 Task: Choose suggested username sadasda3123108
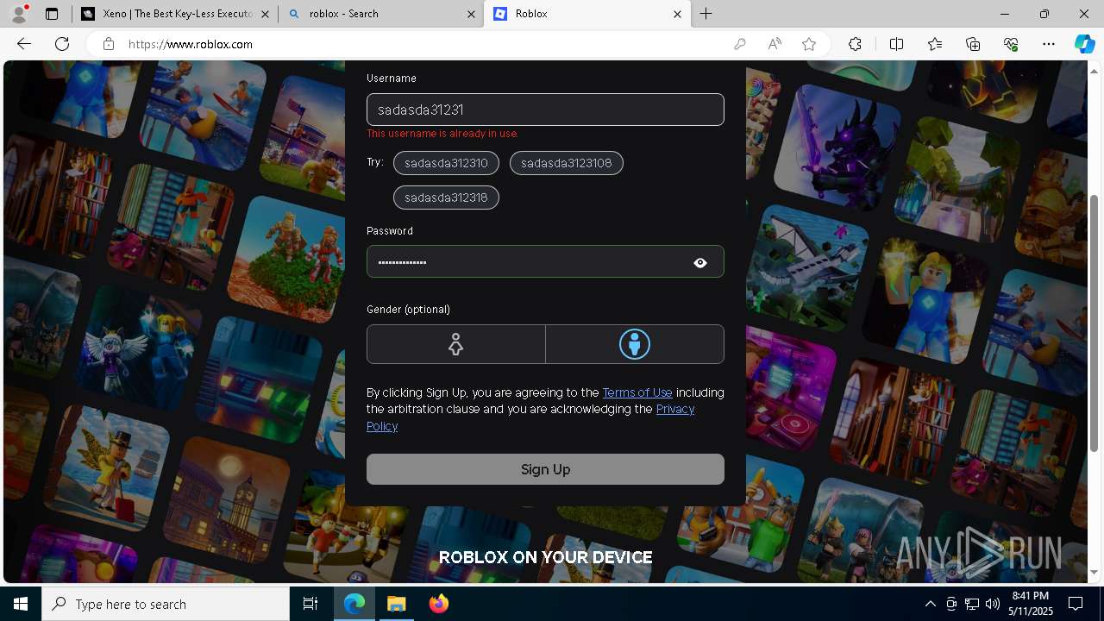coord(567,163)
